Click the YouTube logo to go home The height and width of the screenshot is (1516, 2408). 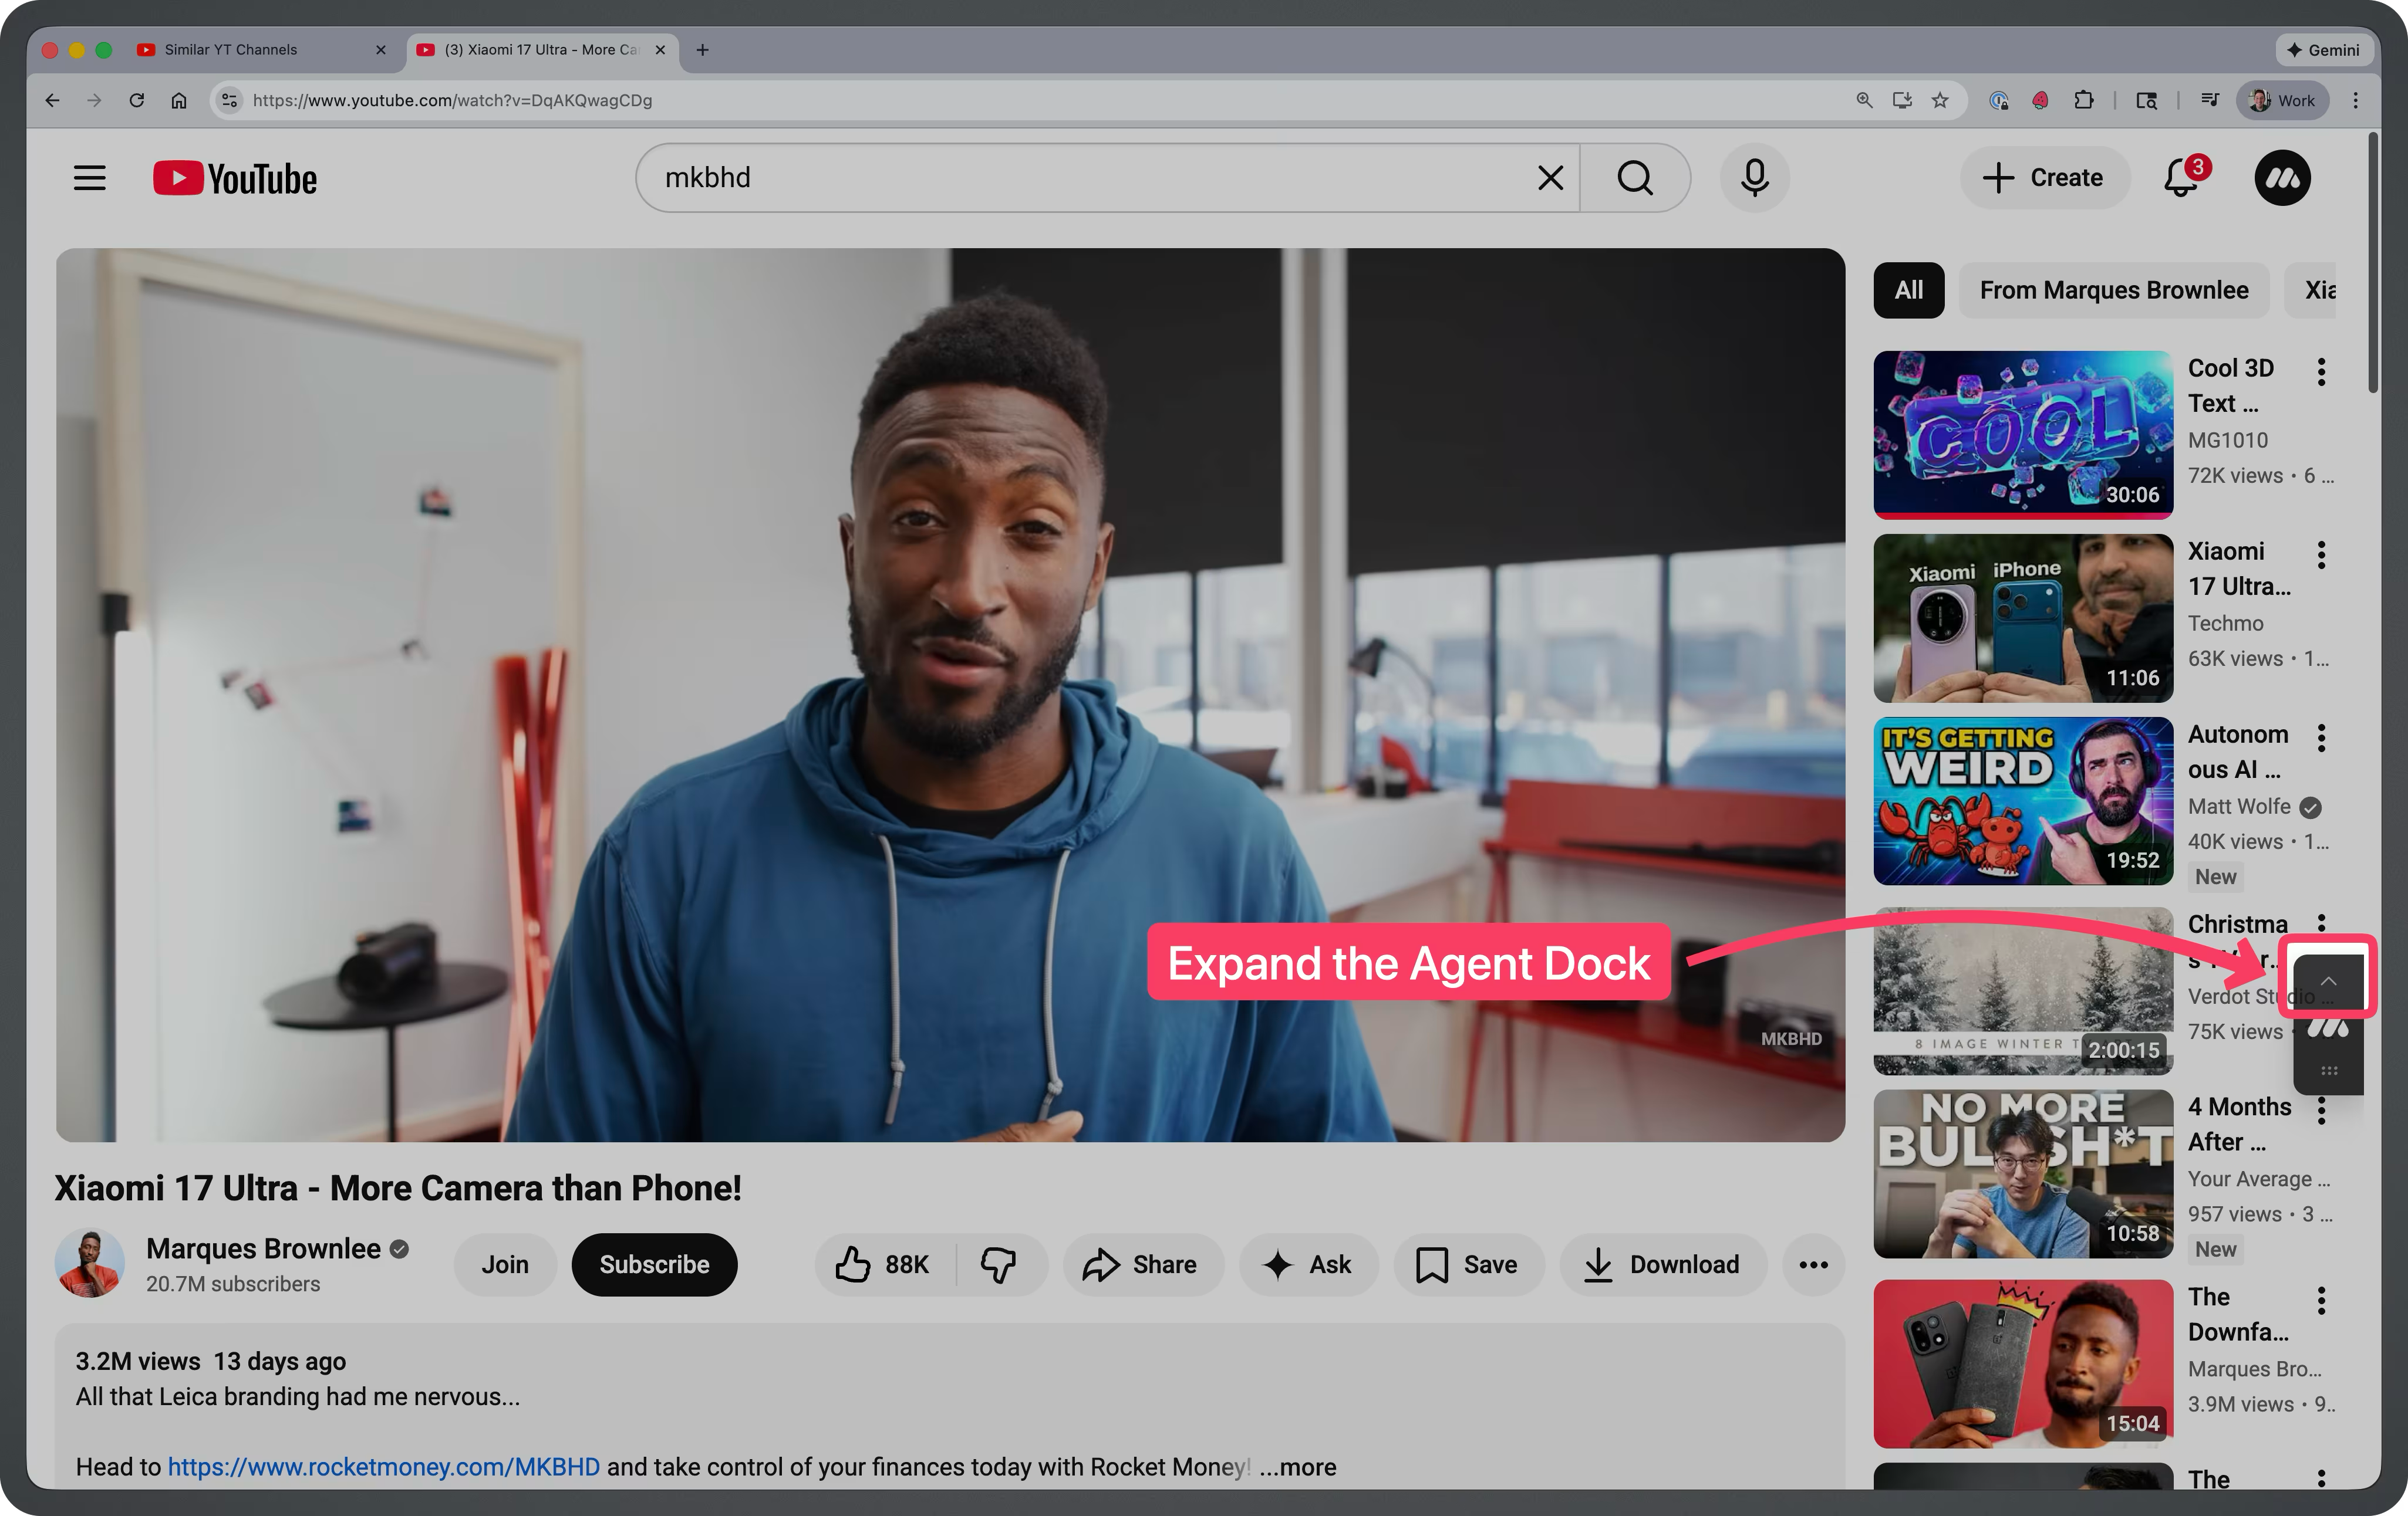[x=234, y=177]
